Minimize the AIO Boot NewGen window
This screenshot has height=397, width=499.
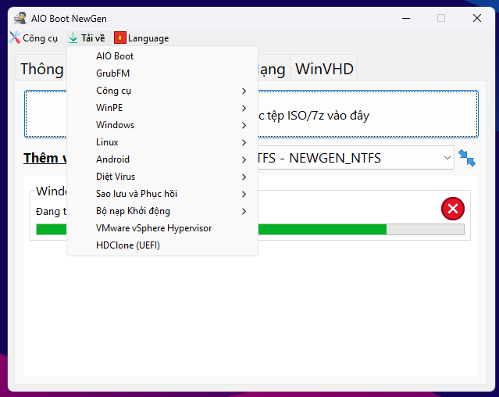point(406,18)
